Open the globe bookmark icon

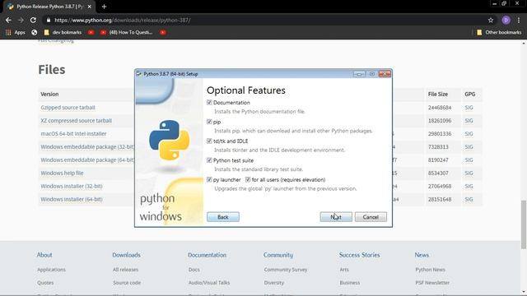click(x=34, y=32)
